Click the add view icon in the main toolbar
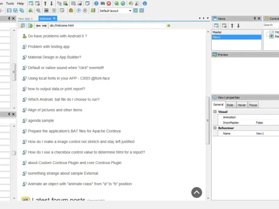Viewport: 279px width, 209px height. 31,3
